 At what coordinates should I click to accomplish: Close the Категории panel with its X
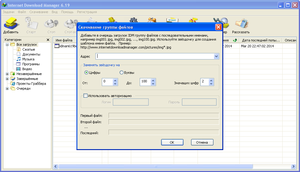48,40
